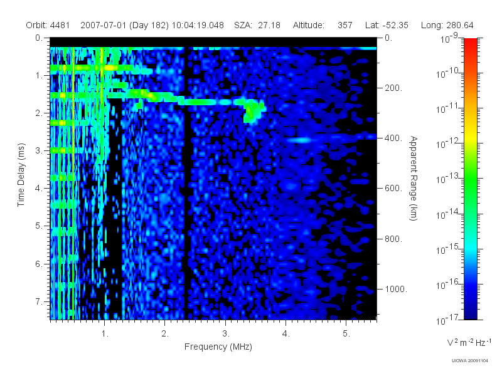
Task: Click frequency axis tick label '3.'
Action: tap(226, 334)
